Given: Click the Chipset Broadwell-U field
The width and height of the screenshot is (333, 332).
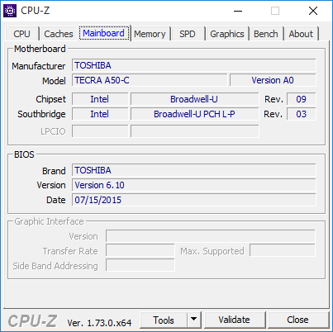Looking at the screenshot, I should (194, 99).
